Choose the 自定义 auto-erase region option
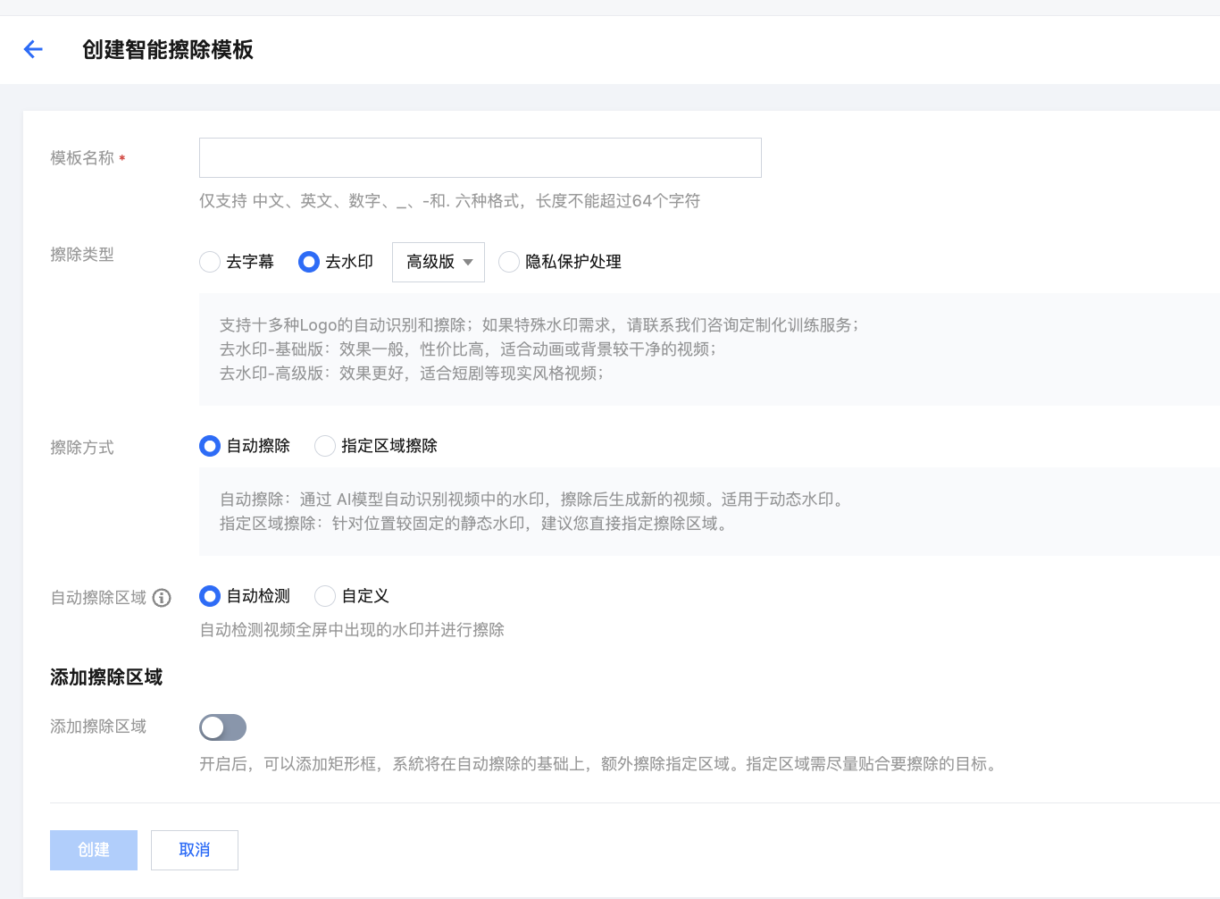Screen dimensions: 1220x899 [x=325, y=596]
